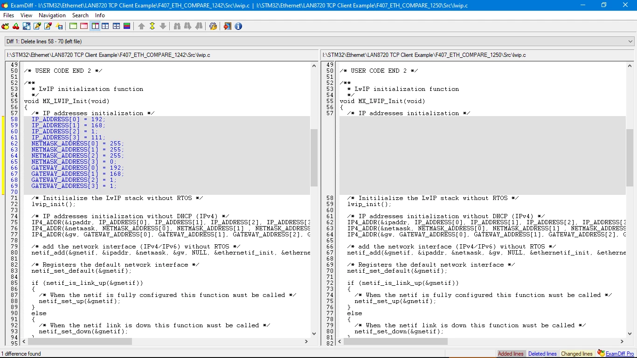
Task: Click the Deleted lines color legend
Action: [x=542, y=354]
